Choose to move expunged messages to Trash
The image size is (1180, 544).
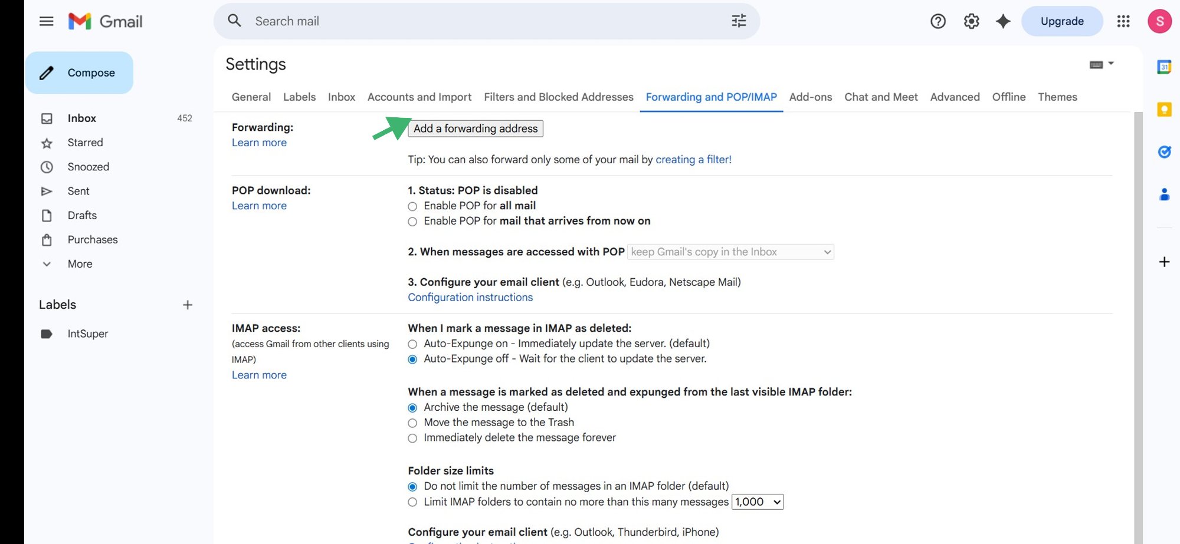(412, 423)
